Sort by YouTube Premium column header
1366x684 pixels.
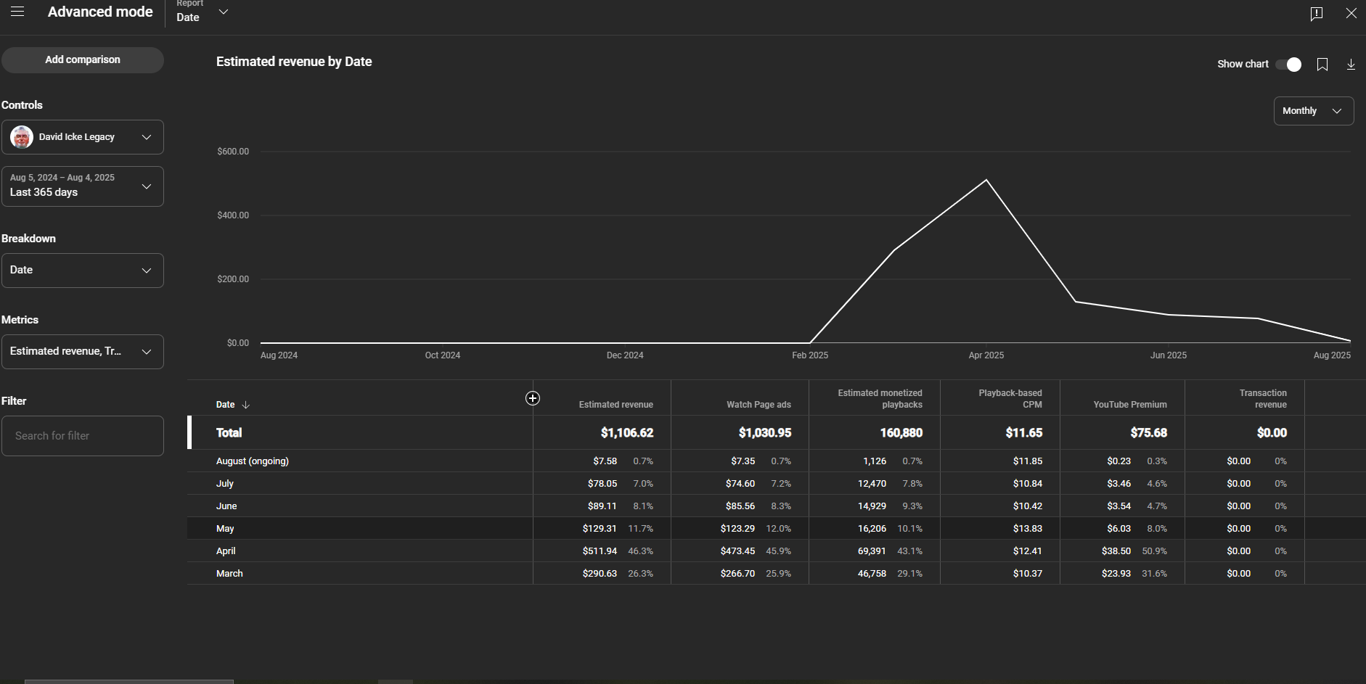[1130, 405]
